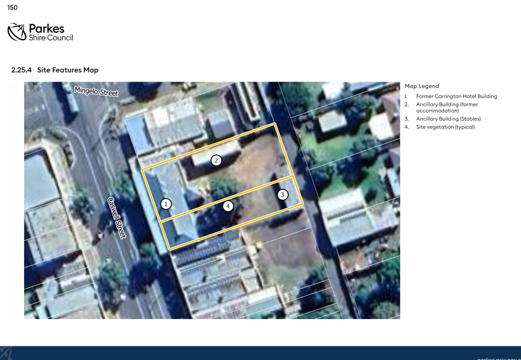
Task: Click the dark blue footer banner
Action: pos(261,353)
